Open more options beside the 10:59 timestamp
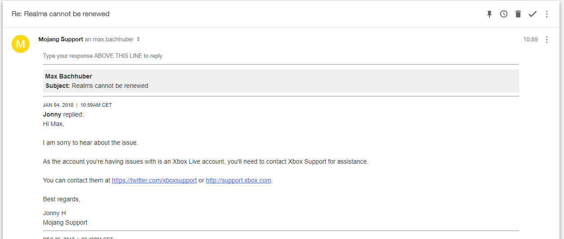Viewport: 564px width, 239px height. (546, 39)
